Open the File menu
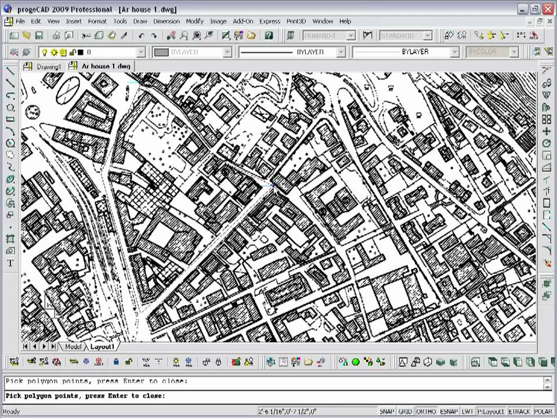The image size is (557, 418). [20, 21]
